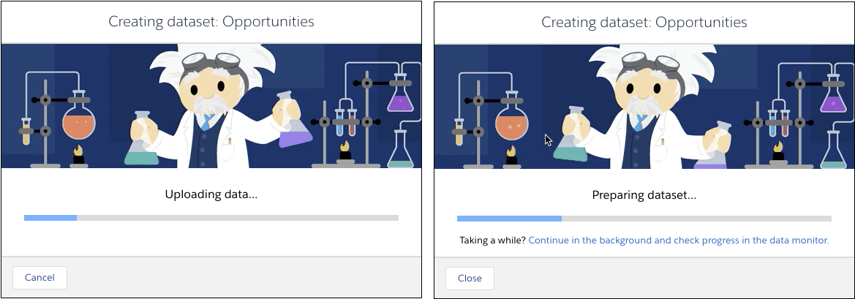Image resolution: width=855 pixels, height=299 pixels.
Task: Click the Uploading data progress bar
Action: 211,218
